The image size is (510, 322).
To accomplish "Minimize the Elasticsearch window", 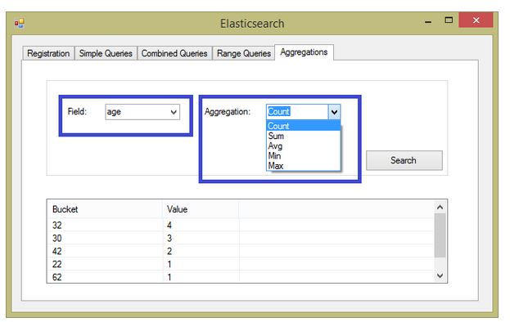I will (x=428, y=21).
